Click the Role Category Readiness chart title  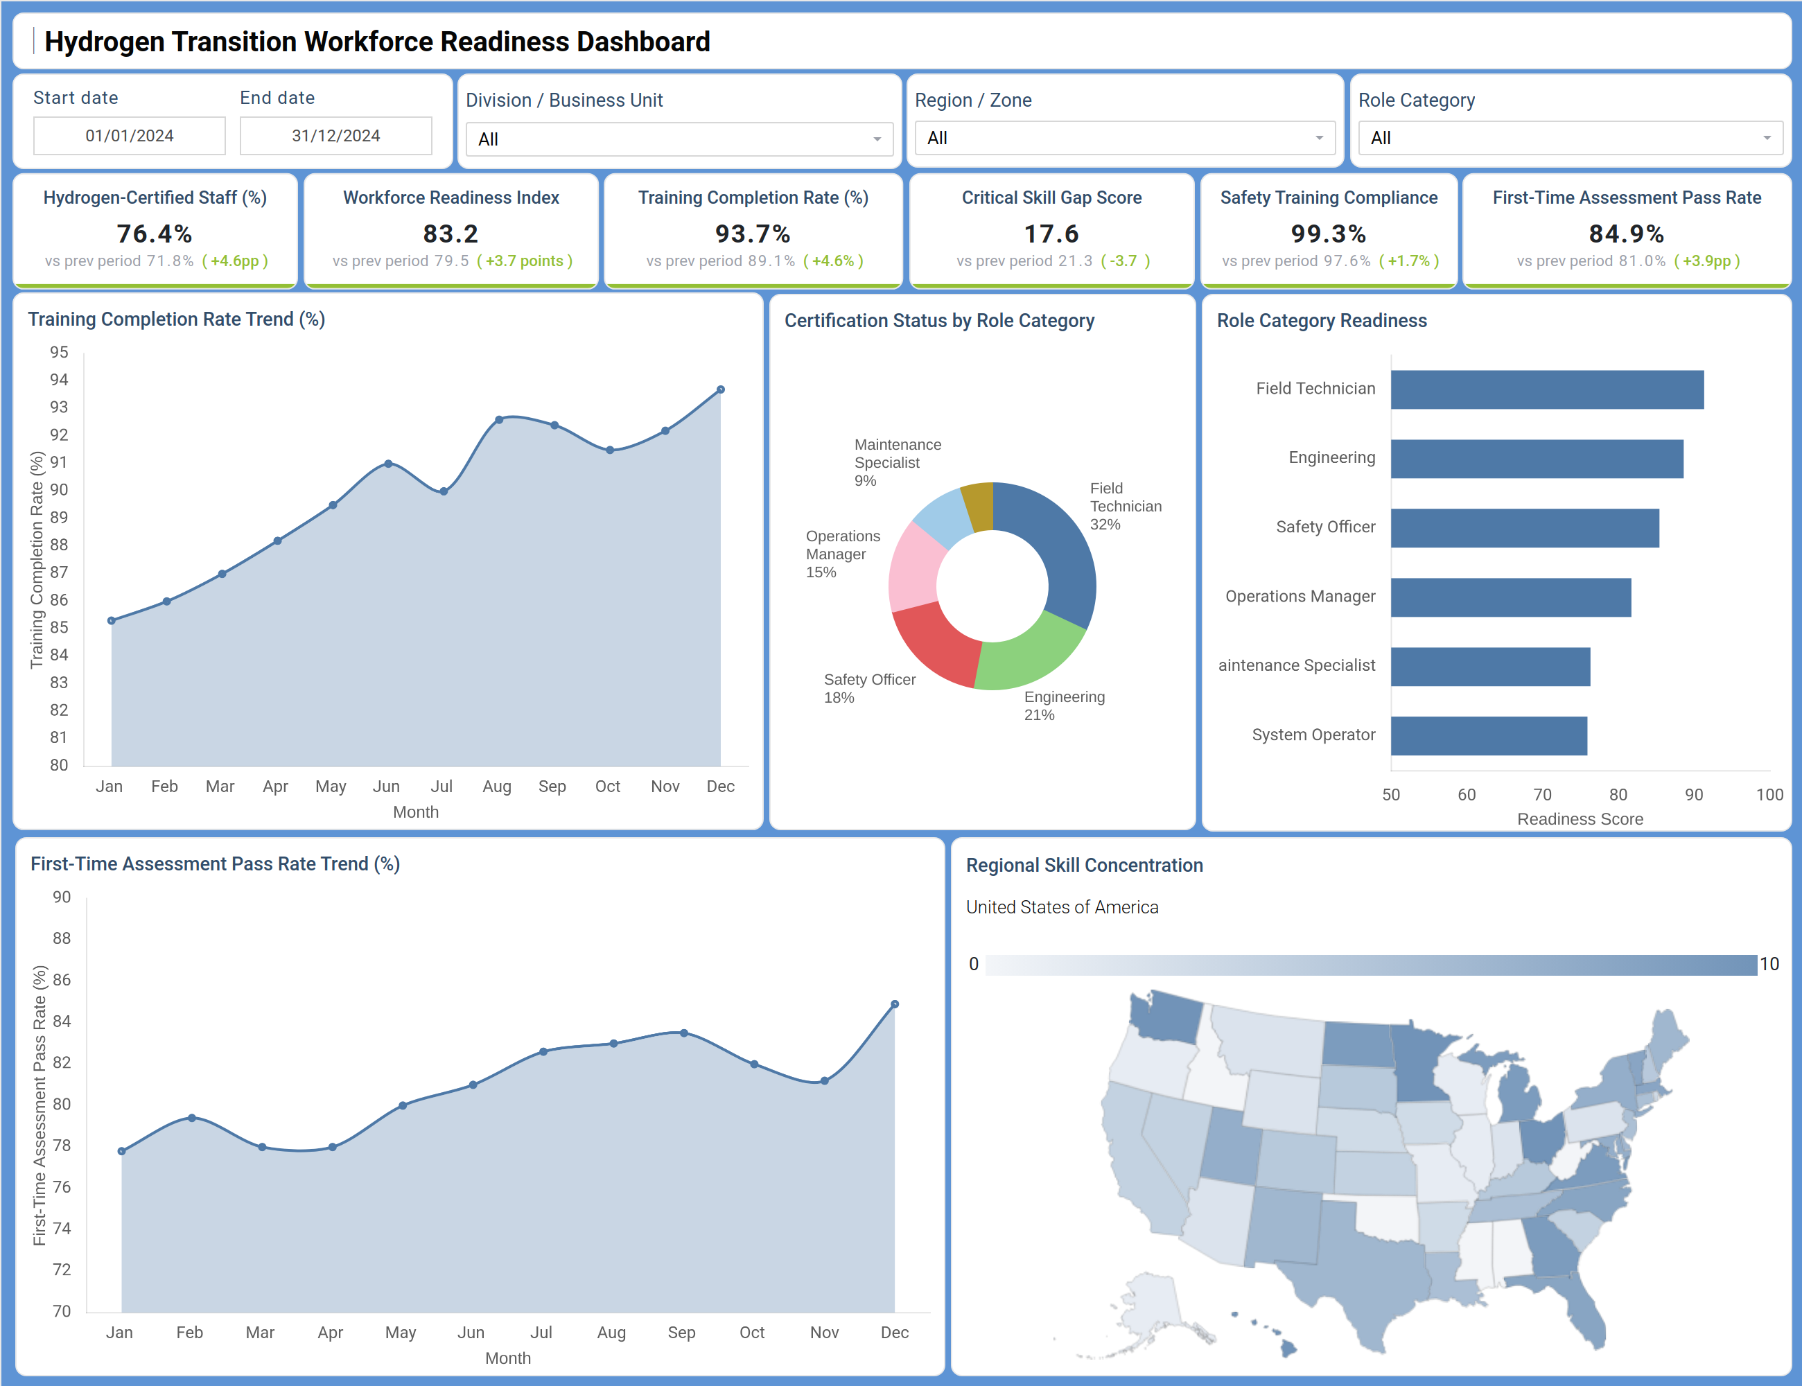[x=1322, y=320]
